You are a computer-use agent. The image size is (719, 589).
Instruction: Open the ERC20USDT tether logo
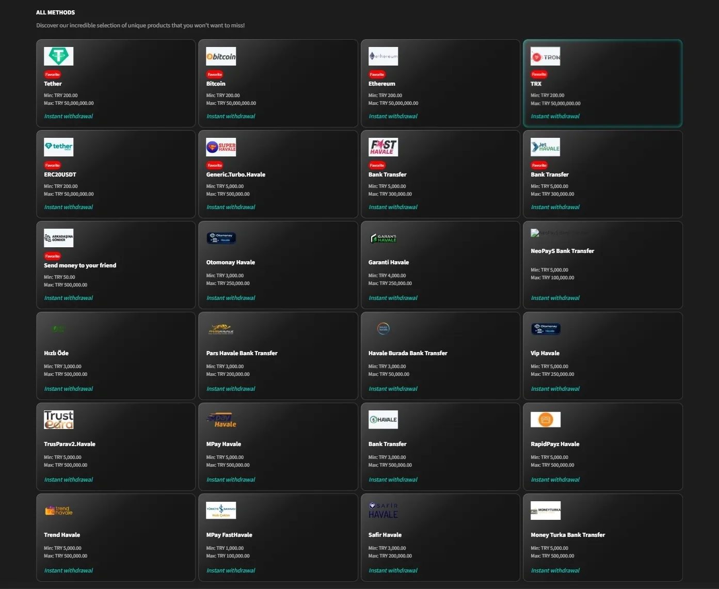(58, 147)
